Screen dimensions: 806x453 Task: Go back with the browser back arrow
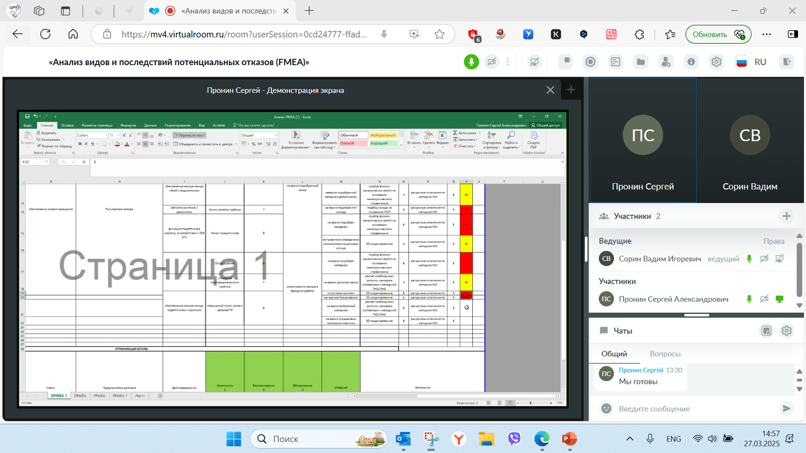(x=17, y=34)
